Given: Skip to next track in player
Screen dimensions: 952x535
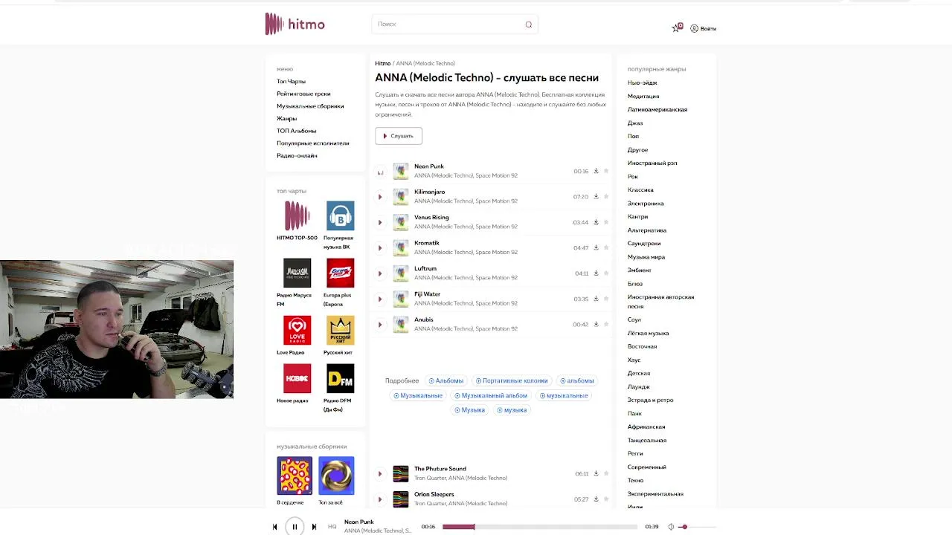Looking at the screenshot, I should tap(314, 527).
